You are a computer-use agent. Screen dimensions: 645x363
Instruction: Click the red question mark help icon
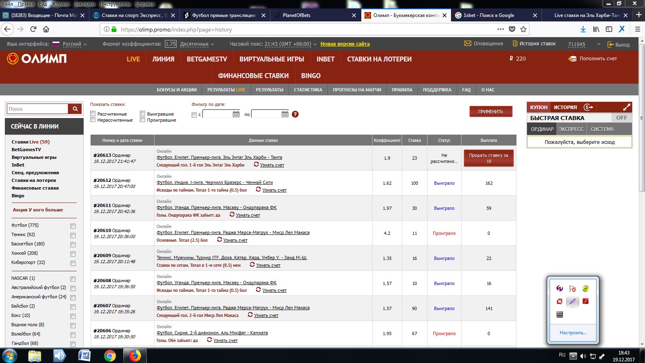pos(295,114)
